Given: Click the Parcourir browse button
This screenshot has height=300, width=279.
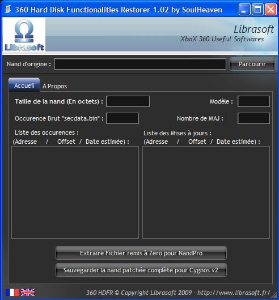Looking at the screenshot, I should 252,64.
